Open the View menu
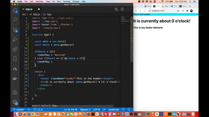Viewport: 209px width, 117px height. tap(48, 1)
